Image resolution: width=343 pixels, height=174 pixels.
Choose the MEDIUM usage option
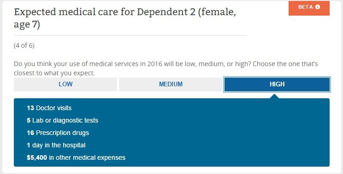[171, 84]
